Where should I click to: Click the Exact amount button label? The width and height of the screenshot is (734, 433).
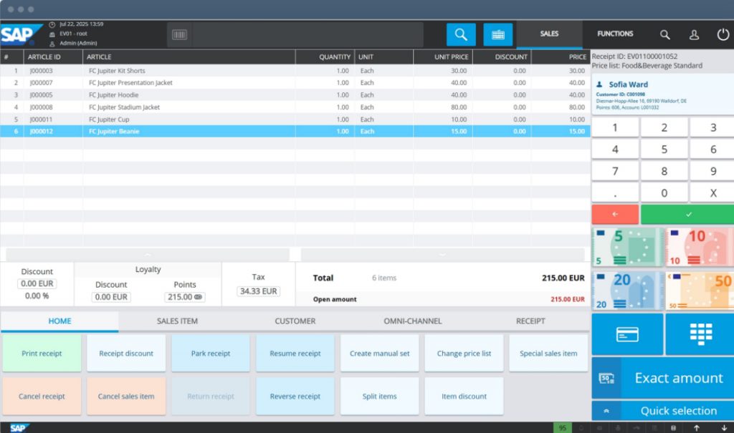pyautogui.click(x=679, y=378)
